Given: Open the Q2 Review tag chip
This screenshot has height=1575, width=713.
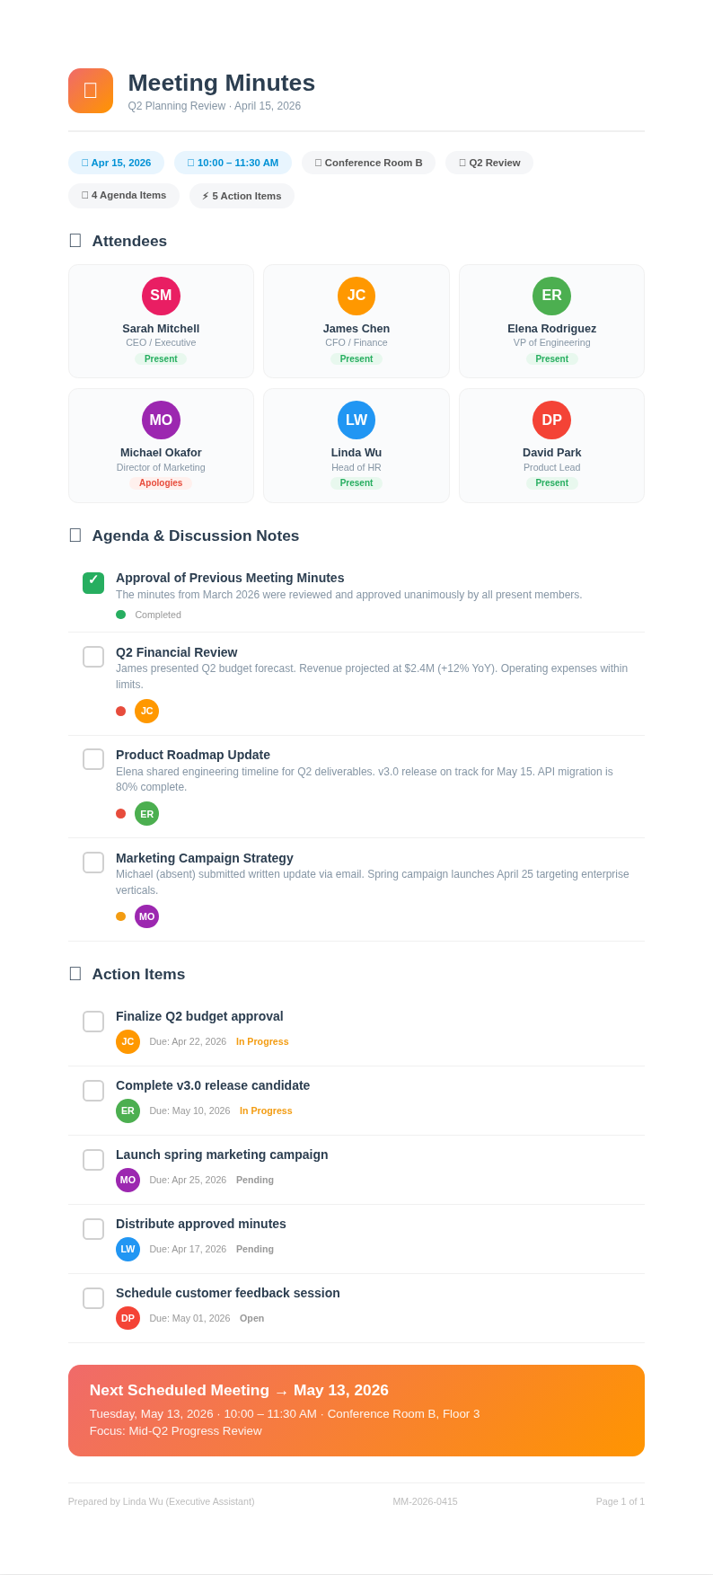Looking at the screenshot, I should 489,163.
